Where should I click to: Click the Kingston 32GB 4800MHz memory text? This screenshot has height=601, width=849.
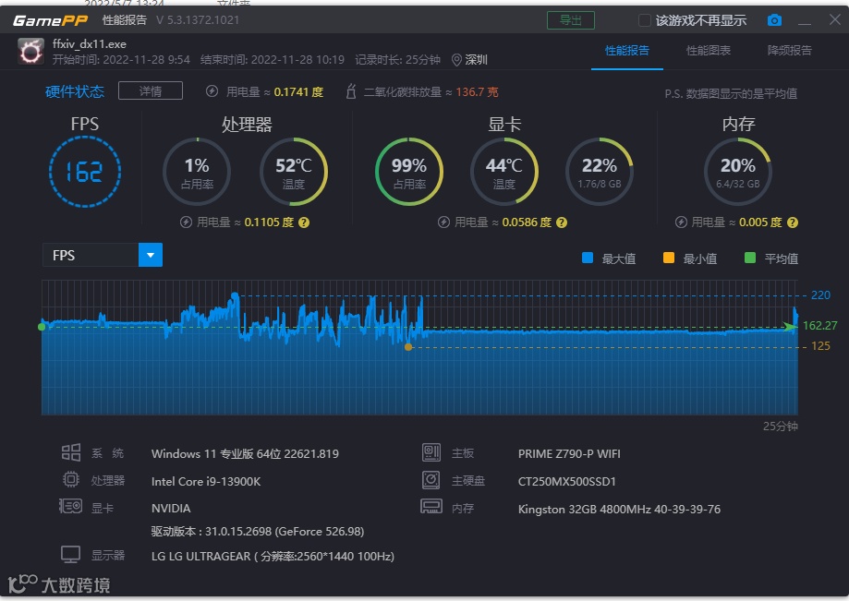(619, 509)
